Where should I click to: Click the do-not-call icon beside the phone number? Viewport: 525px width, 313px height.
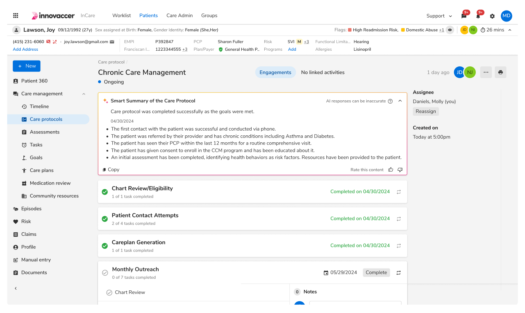click(x=55, y=42)
